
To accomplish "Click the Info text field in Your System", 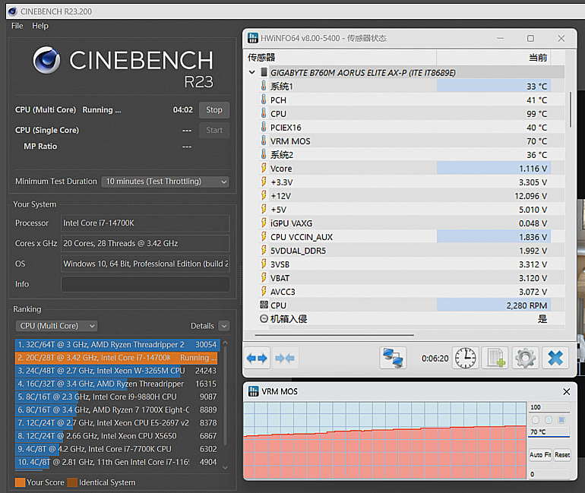I will click(145, 284).
